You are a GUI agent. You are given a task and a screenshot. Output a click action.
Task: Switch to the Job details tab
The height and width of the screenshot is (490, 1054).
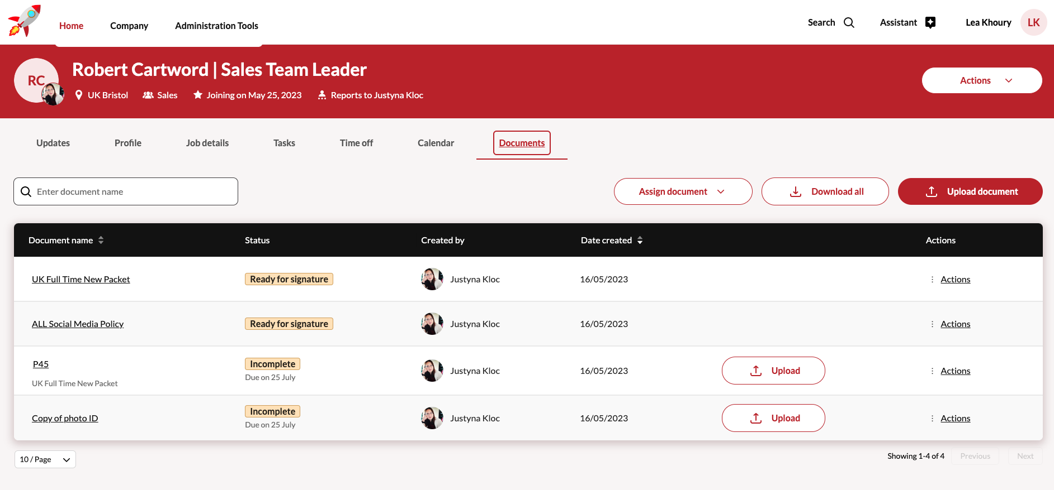(x=207, y=143)
